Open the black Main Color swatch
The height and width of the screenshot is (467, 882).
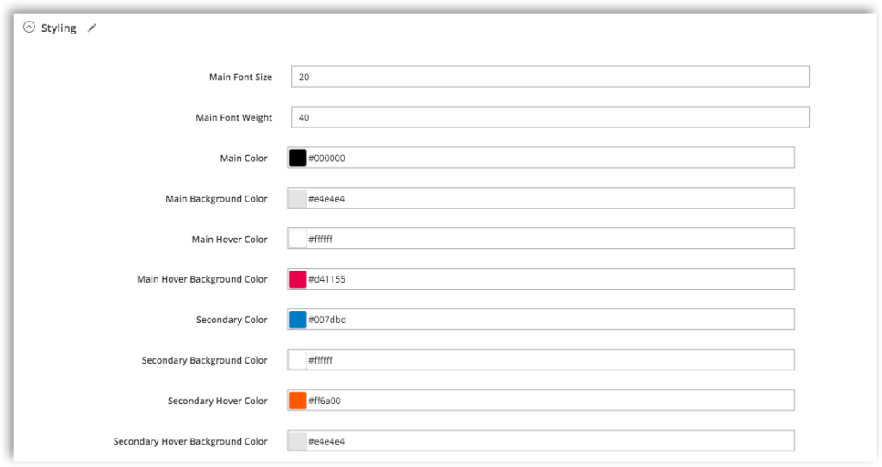[x=297, y=158]
